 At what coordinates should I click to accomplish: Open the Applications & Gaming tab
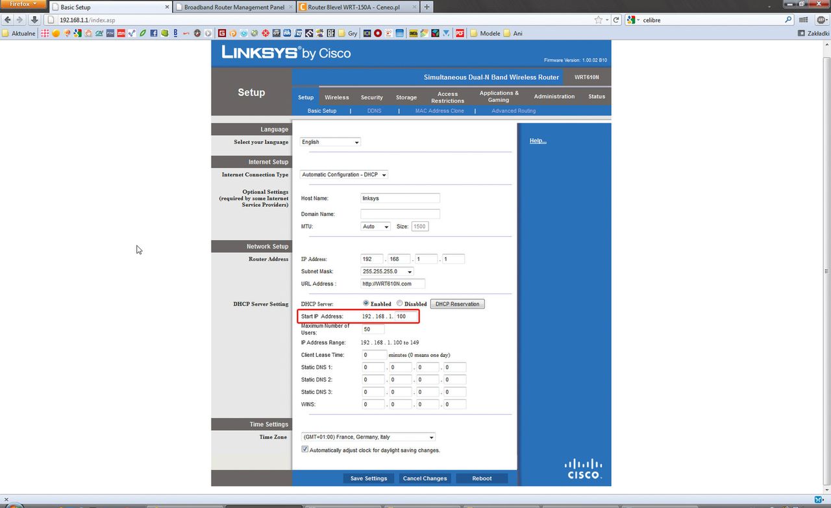point(499,96)
